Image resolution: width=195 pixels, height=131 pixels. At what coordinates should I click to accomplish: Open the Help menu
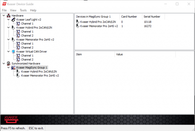click(33, 10)
